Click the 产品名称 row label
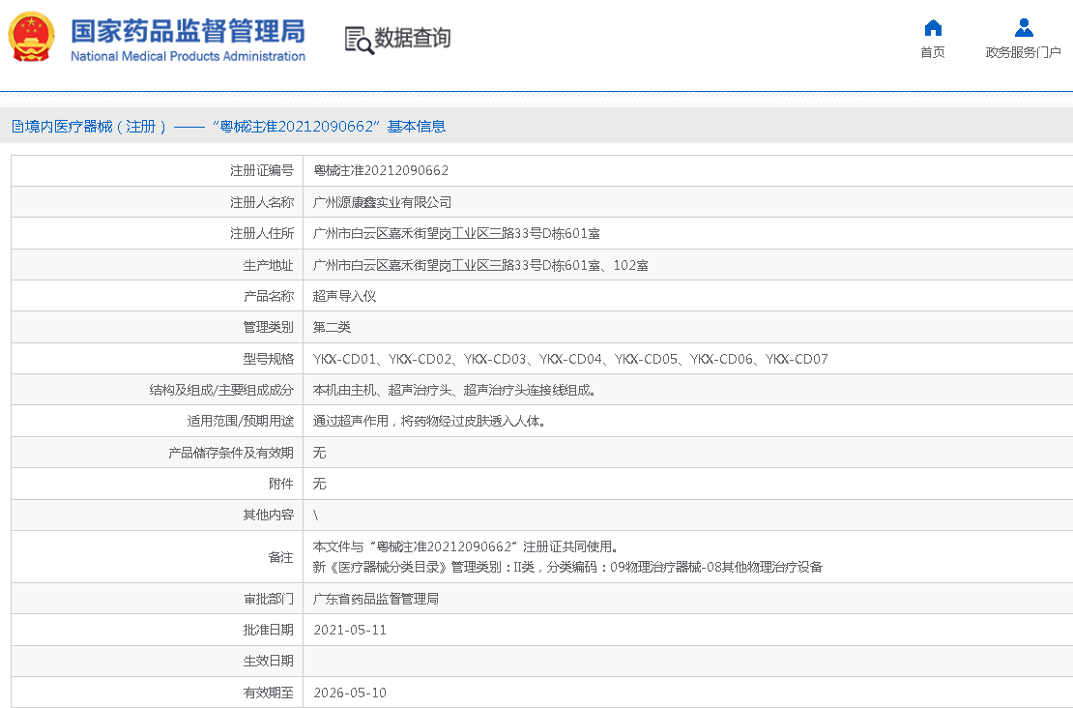1073x708 pixels. (x=269, y=296)
